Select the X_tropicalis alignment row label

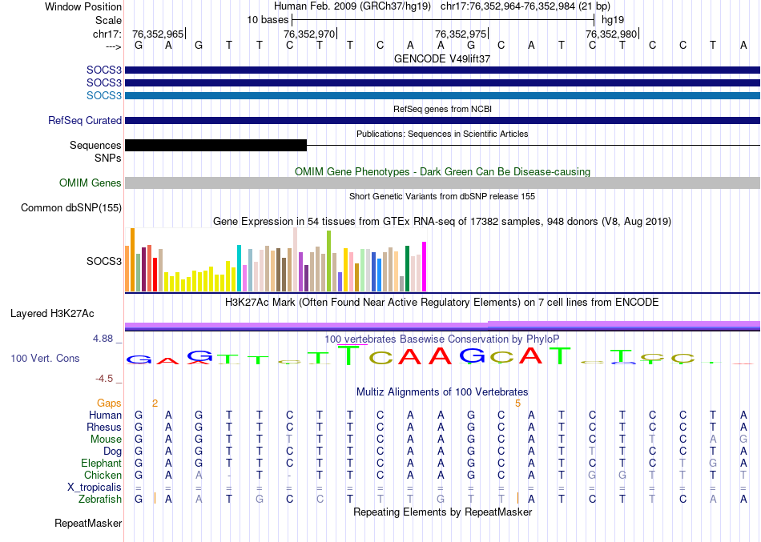point(95,488)
